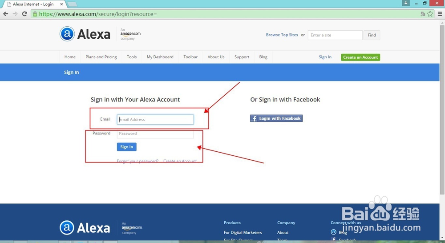Open My Dashboard menu item

point(160,57)
